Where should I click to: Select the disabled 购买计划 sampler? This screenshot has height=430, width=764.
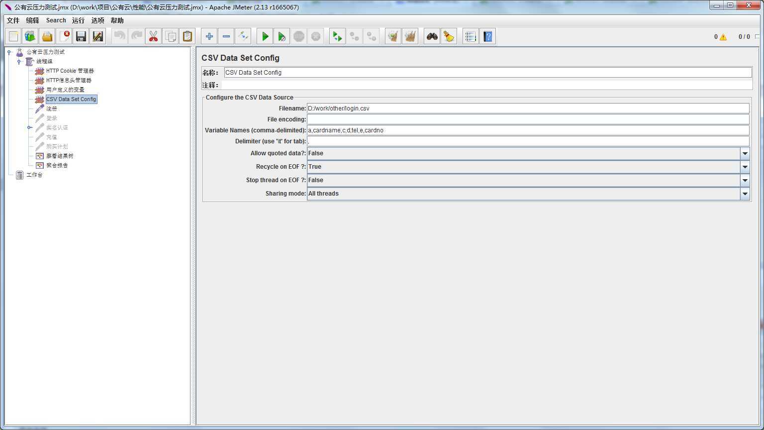[x=57, y=146]
